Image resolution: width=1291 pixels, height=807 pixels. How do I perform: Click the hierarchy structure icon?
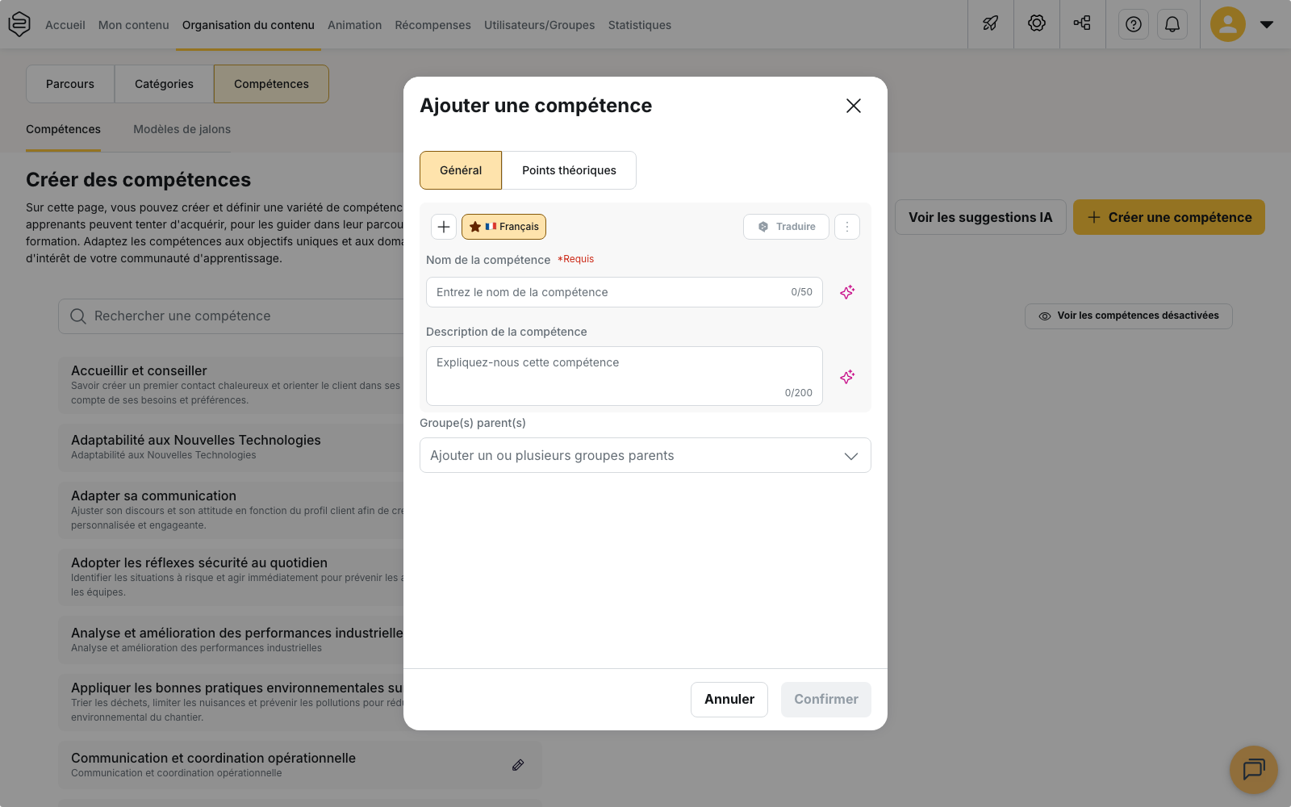pyautogui.click(x=1082, y=23)
